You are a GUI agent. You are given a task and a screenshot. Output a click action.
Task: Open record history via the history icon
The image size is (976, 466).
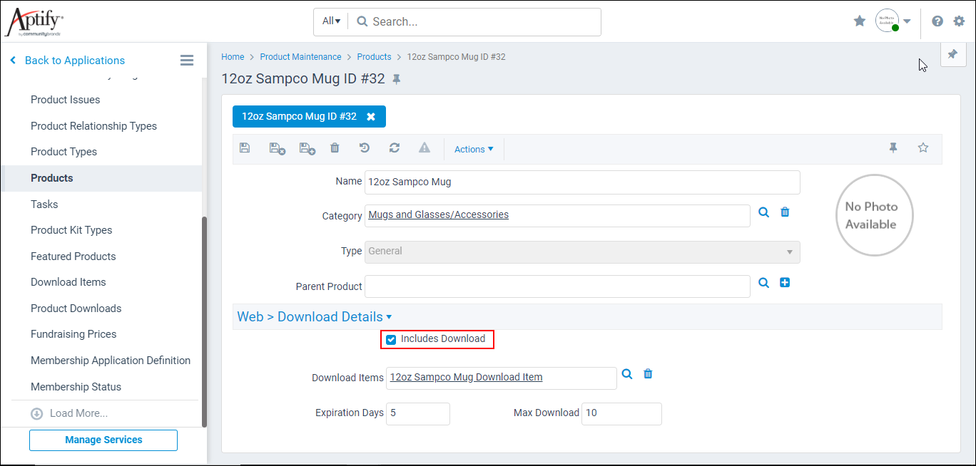pyautogui.click(x=364, y=147)
